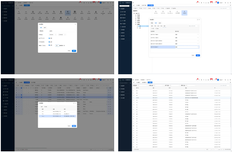
Task: Click the cancel button in bottom-left dialog
Action: [x=69, y=126]
